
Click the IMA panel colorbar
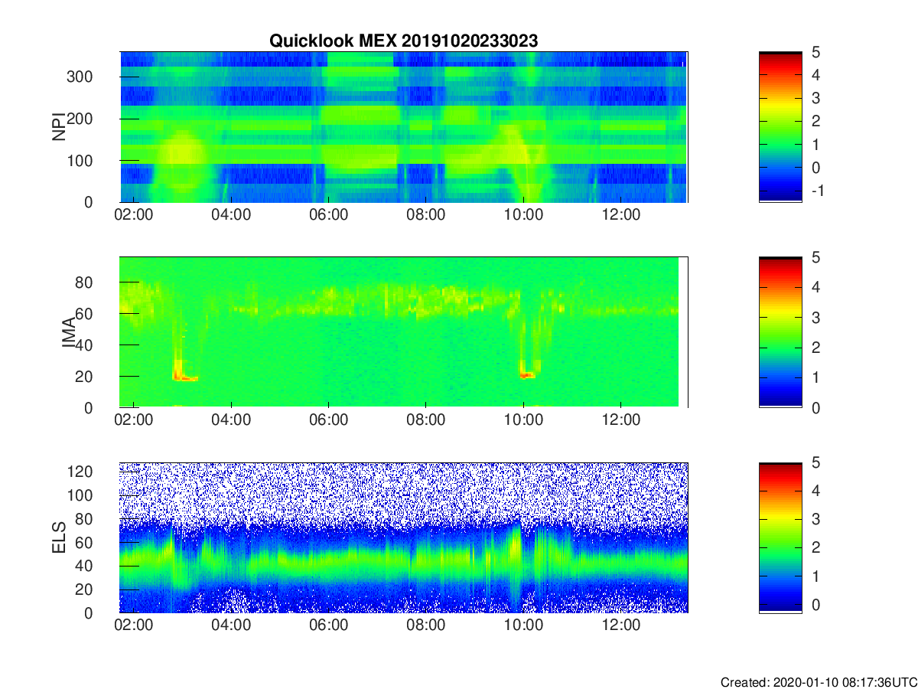click(x=780, y=332)
